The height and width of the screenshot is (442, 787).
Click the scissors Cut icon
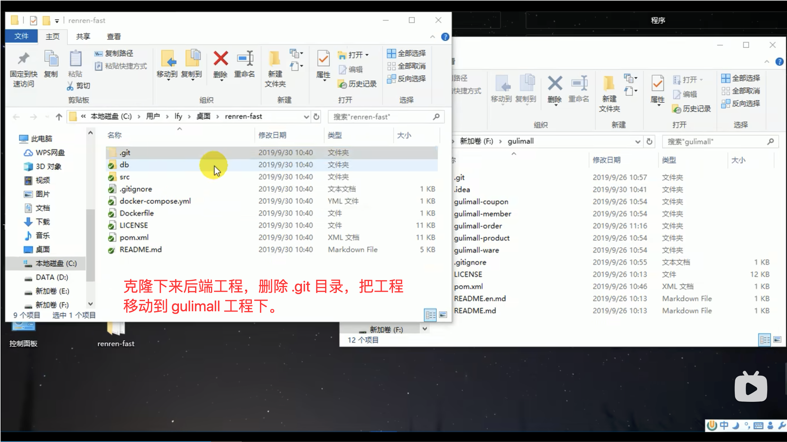70,86
